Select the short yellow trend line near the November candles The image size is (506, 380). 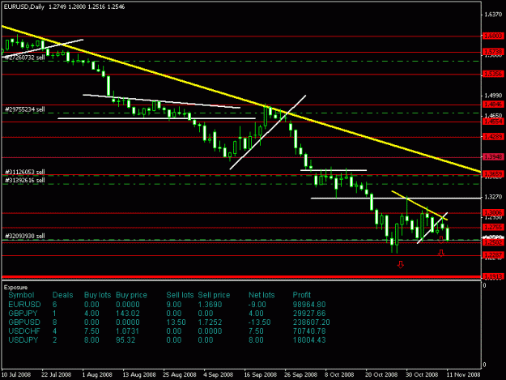[419, 206]
